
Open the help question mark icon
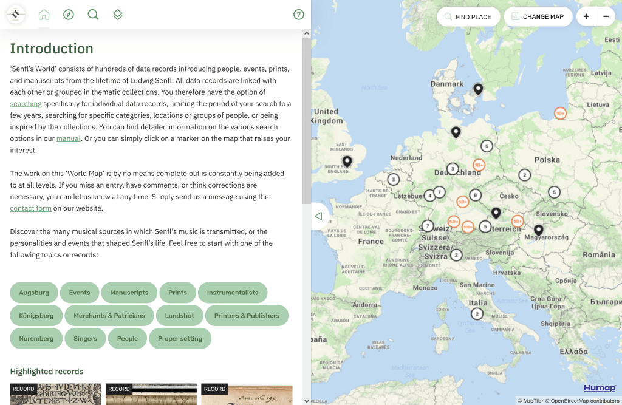[x=298, y=15]
